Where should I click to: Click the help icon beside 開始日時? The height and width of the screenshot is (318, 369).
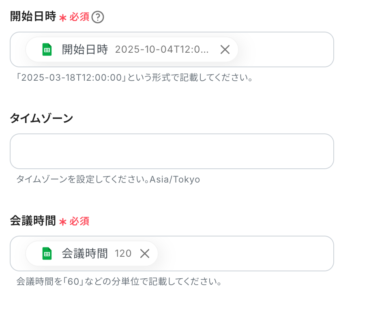(x=98, y=17)
